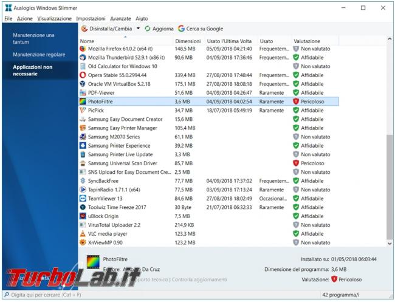Click the Aggiorna refresh button
This screenshot has width=395, height=302.
159,29
